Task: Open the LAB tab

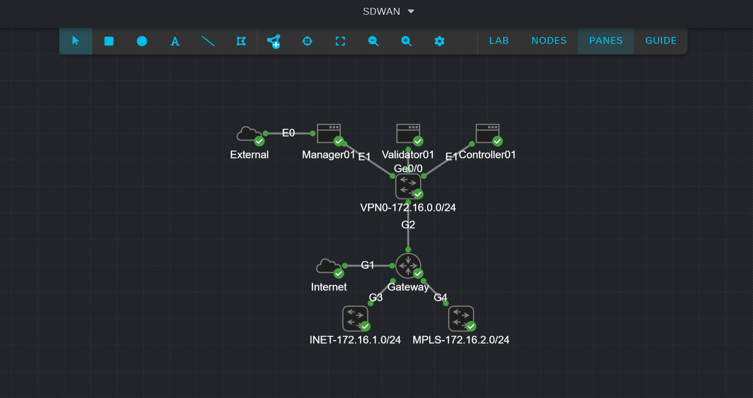Action: (x=499, y=41)
